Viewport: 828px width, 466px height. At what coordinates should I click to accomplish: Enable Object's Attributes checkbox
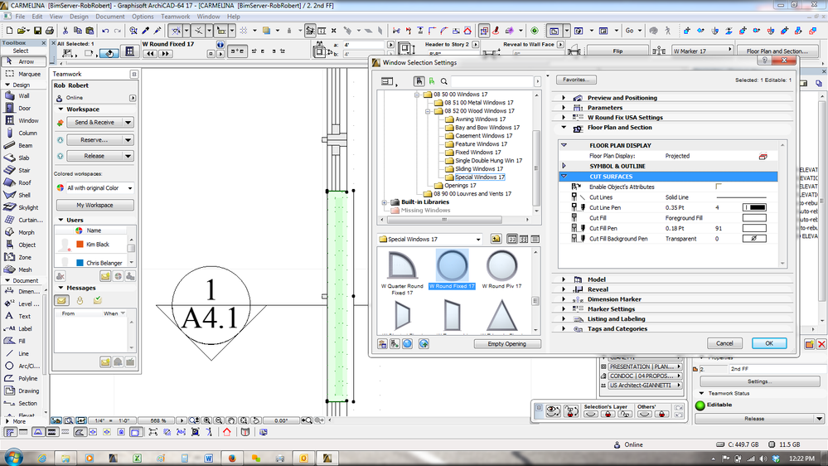719,187
